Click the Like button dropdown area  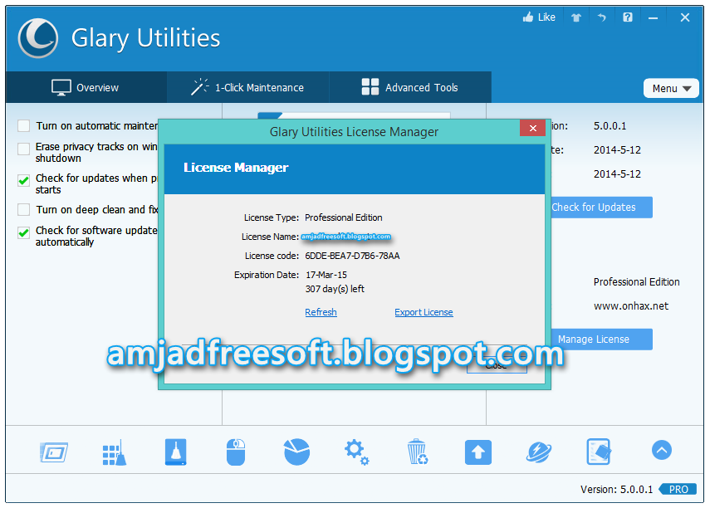click(539, 17)
